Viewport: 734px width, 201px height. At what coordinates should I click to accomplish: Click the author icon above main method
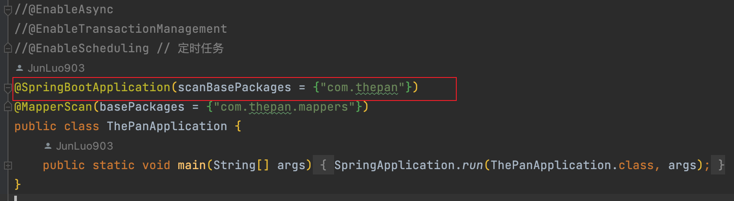tap(48, 146)
